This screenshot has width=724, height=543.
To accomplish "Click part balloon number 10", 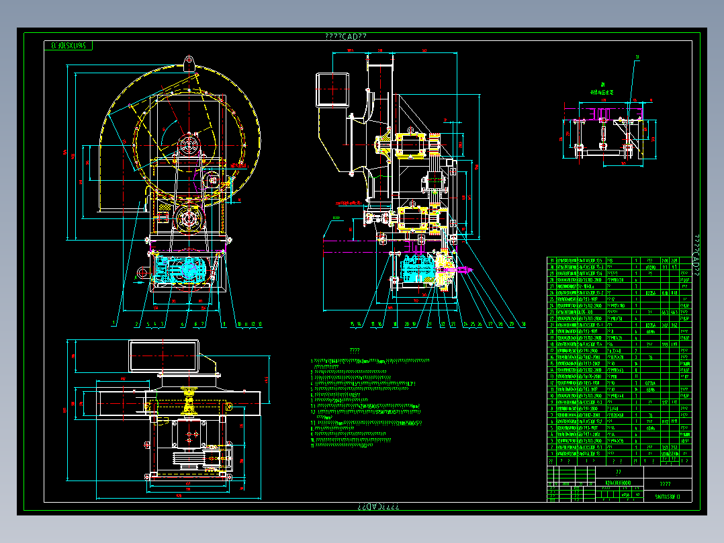I will (x=239, y=324).
